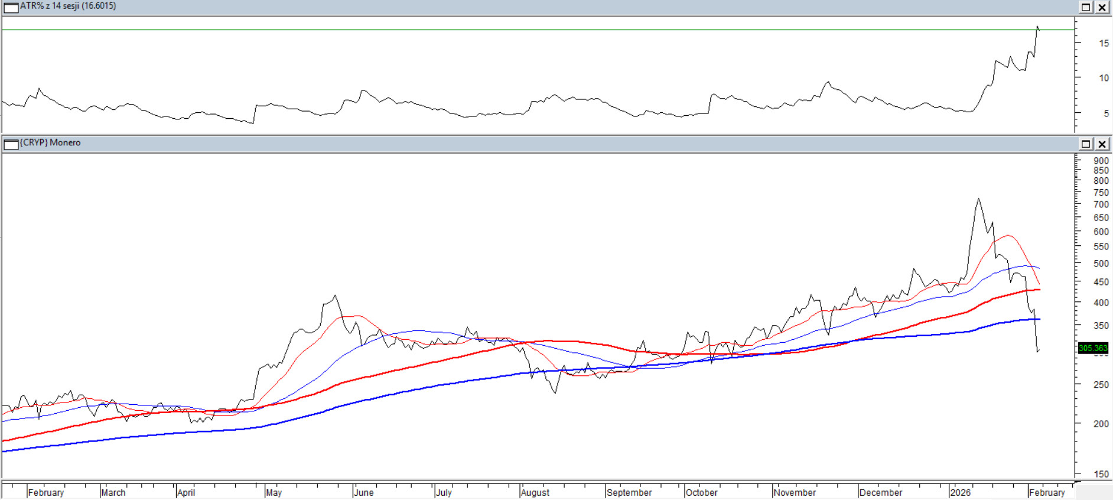
Task: Select the July marker on the timeline
Action: pyautogui.click(x=444, y=492)
